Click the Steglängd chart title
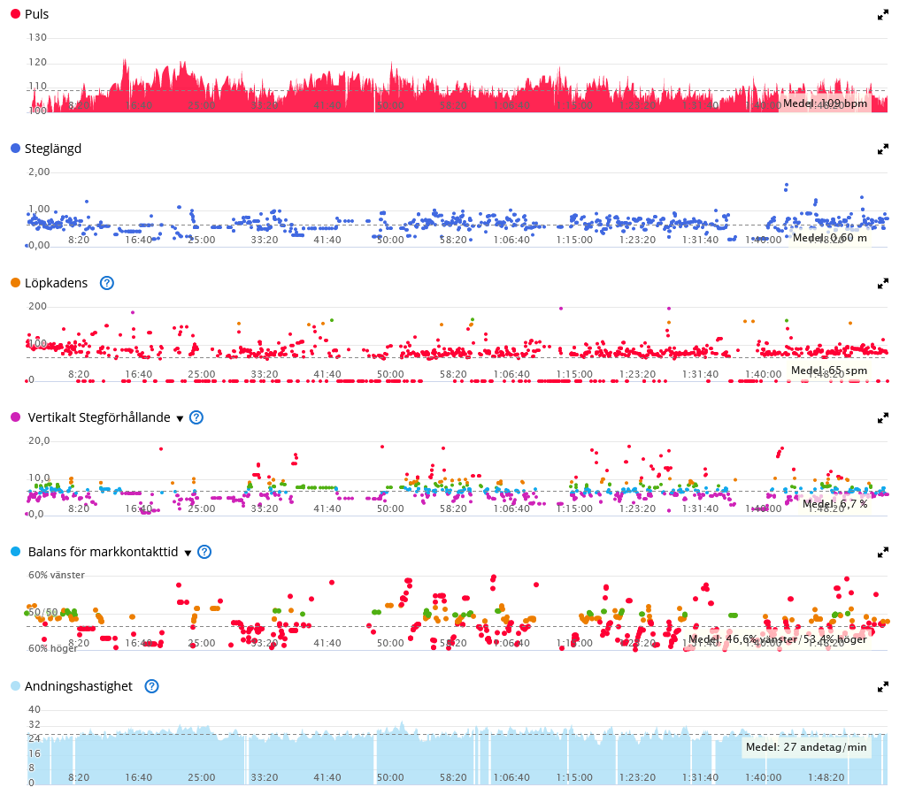Image resolution: width=907 pixels, height=795 pixels. click(x=52, y=149)
